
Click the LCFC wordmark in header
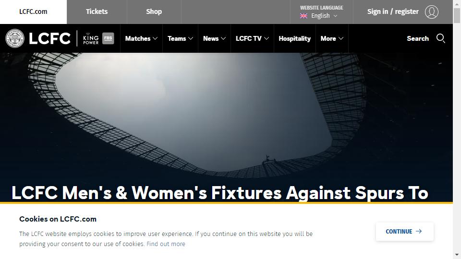click(49, 38)
